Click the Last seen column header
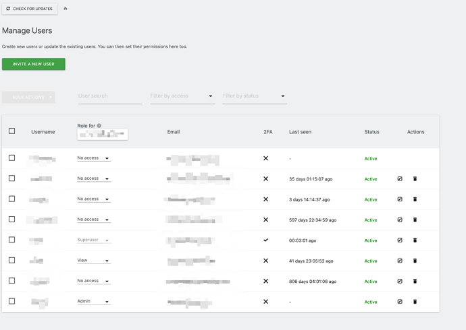The width and height of the screenshot is (466, 330). [x=300, y=132]
